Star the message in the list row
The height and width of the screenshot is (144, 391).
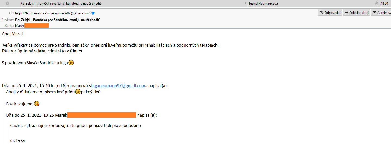tap(7, 4)
